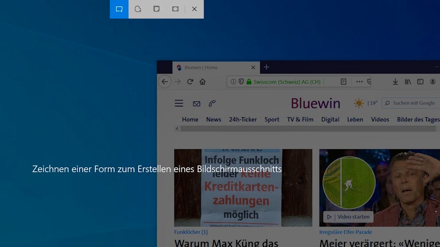Open tracking protection shield icon
This screenshot has width=440, height=247.
(x=241, y=82)
